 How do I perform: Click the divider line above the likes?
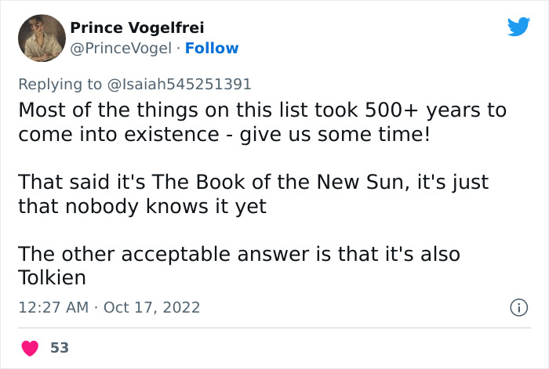pyautogui.click(x=274, y=327)
